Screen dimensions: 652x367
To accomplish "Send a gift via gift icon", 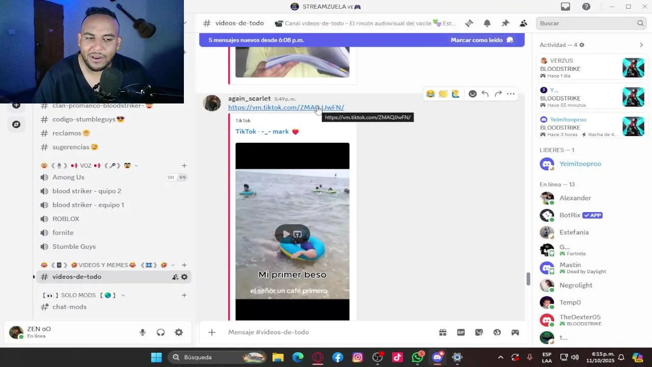I will tap(443, 332).
